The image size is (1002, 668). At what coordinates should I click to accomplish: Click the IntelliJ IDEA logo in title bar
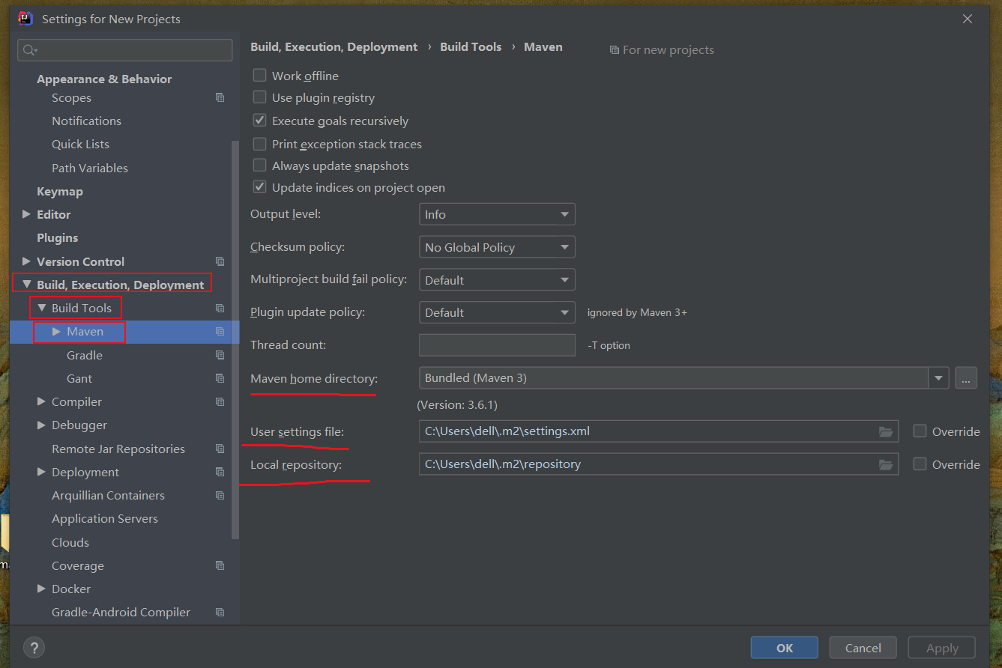(25, 19)
